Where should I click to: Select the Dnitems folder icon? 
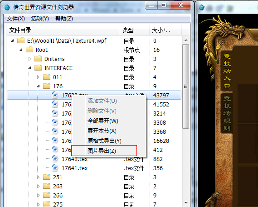click(x=38, y=59)
